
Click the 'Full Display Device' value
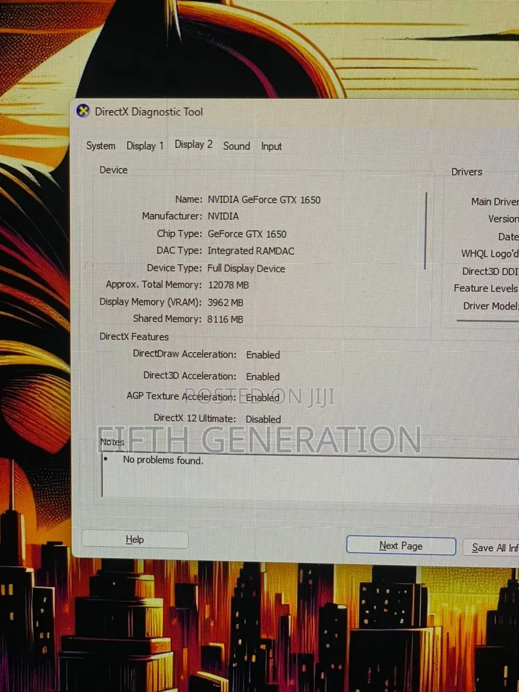[246, 269]
